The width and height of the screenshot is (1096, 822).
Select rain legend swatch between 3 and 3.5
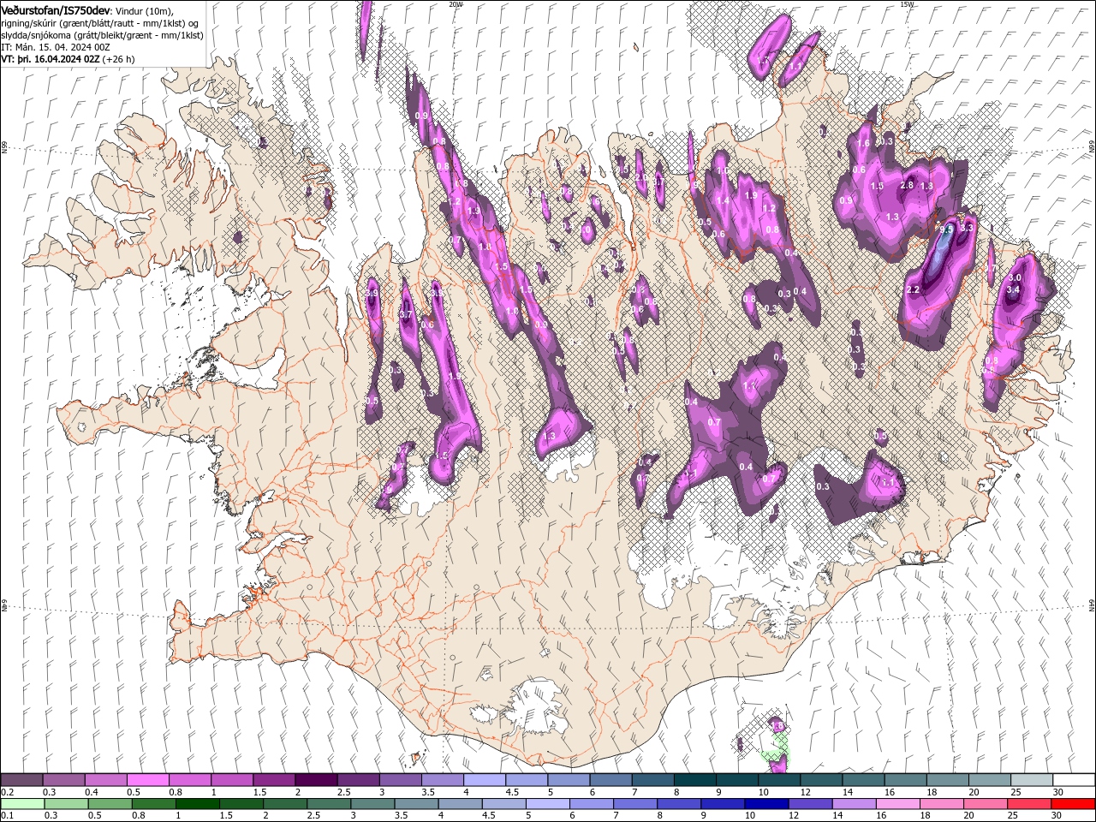[373, 804]
